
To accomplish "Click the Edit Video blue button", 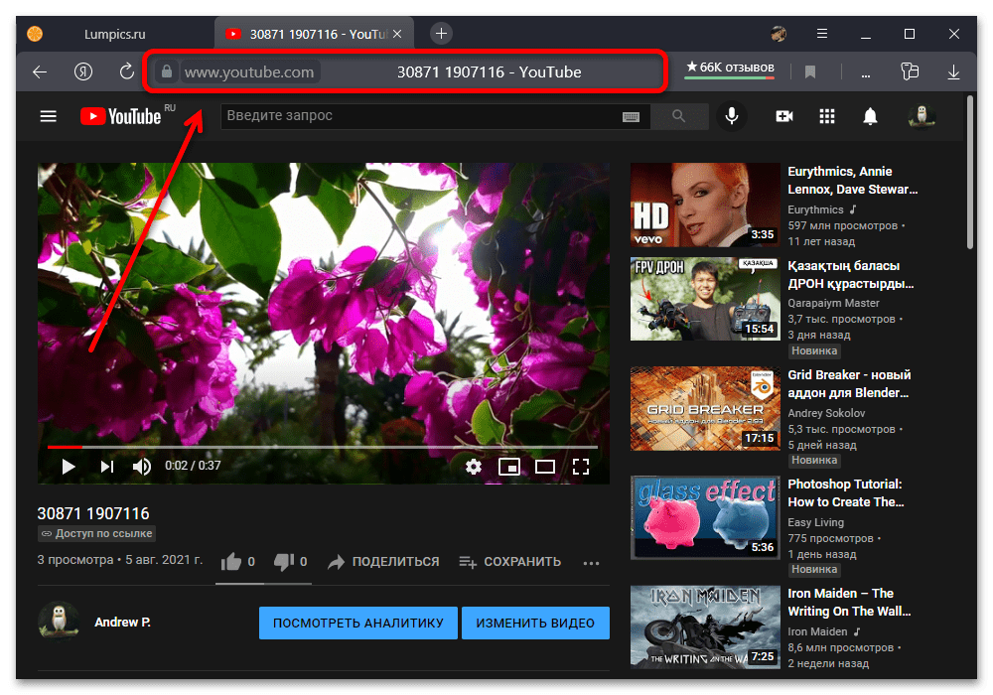I will tap(535, 624).
